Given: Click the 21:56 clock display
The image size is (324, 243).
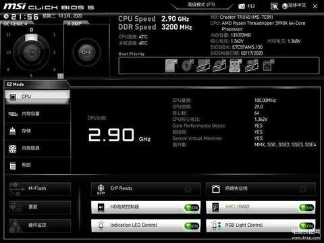Looking at the screenshot, I should coord(25,17).
